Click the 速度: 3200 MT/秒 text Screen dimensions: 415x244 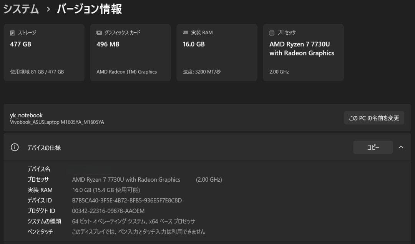203,72
